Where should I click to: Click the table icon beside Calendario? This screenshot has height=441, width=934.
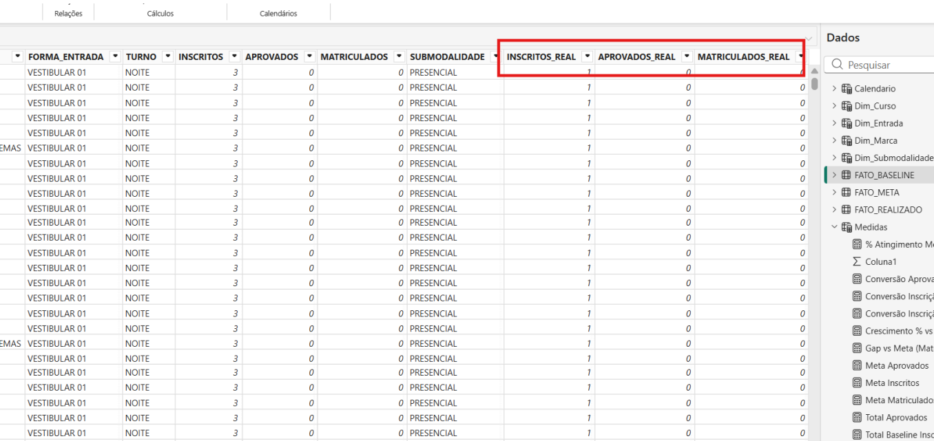(x=847, y=89)
